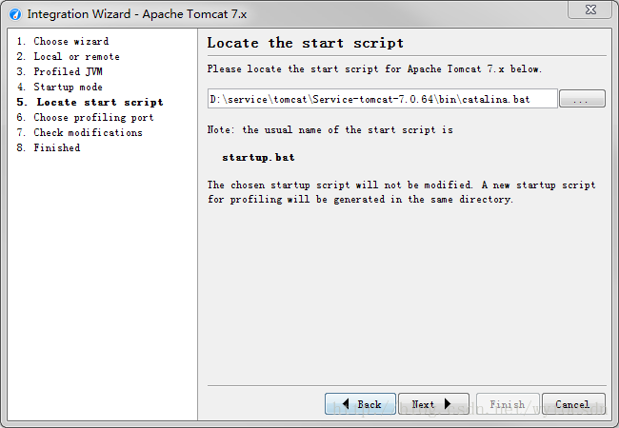Select step 6 Choose profiling port

(x=85, y=117)
